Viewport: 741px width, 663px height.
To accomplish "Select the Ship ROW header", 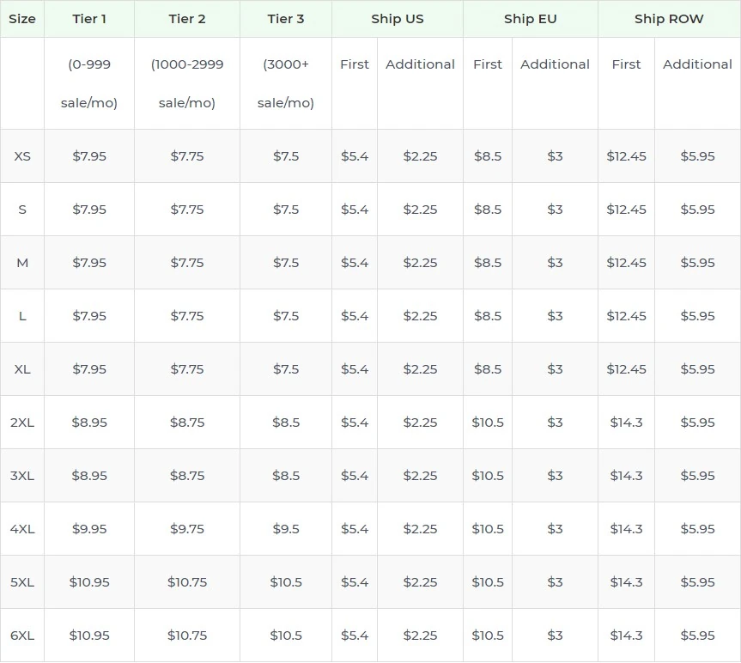I will point(669,19).
